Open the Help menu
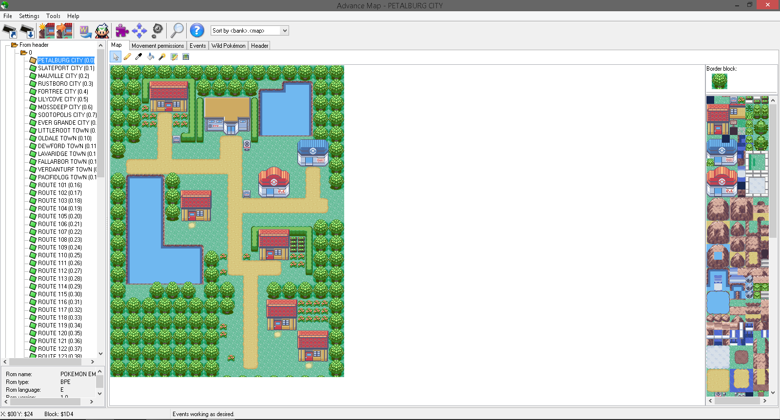This screenshot has width=780, height=420. (73, 16)
